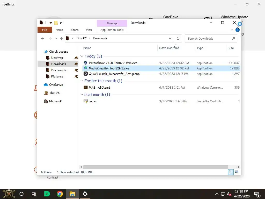
Task: Open Quick access in navigation pane
Action: coord(58,52)
